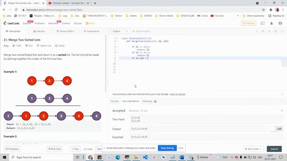Click the LeetCode logo
This screenshot has height=161, width=287.
point(11,23)
